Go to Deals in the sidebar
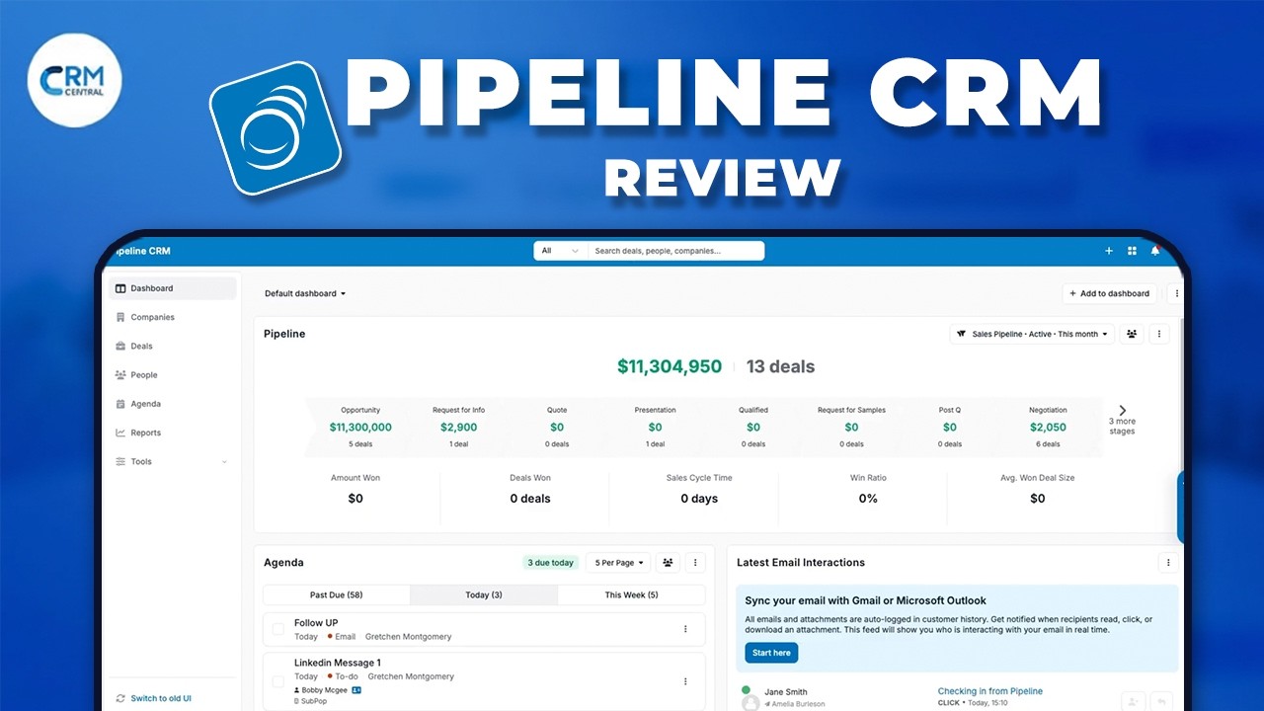1264x711 pixels. [x=172, y=346]
